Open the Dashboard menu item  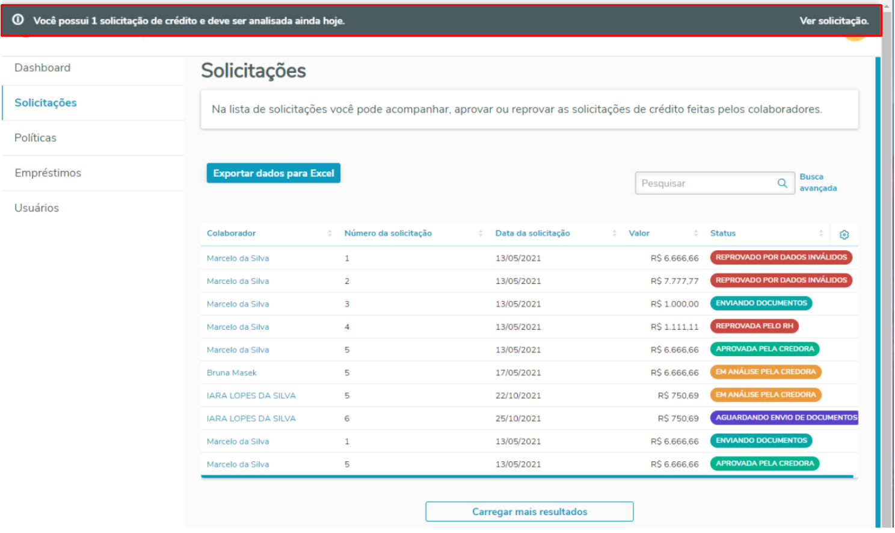pos(42,68)
